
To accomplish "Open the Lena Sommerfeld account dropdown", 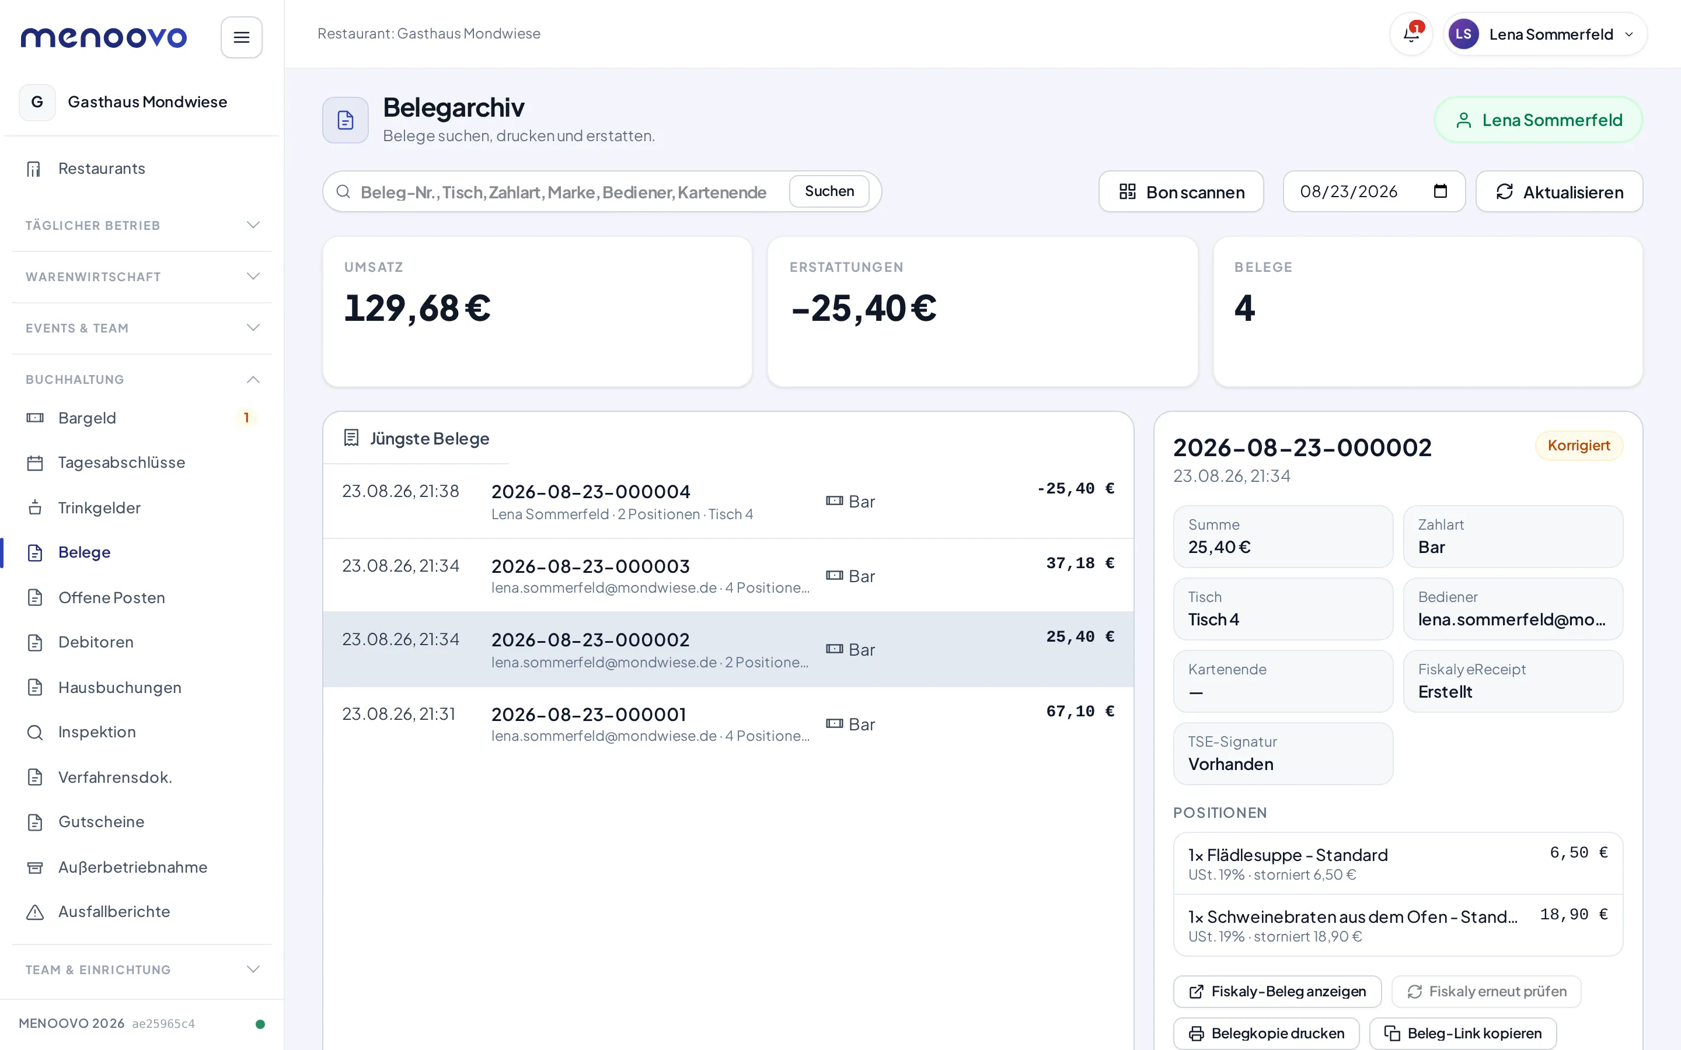I will coord(1545,34).
